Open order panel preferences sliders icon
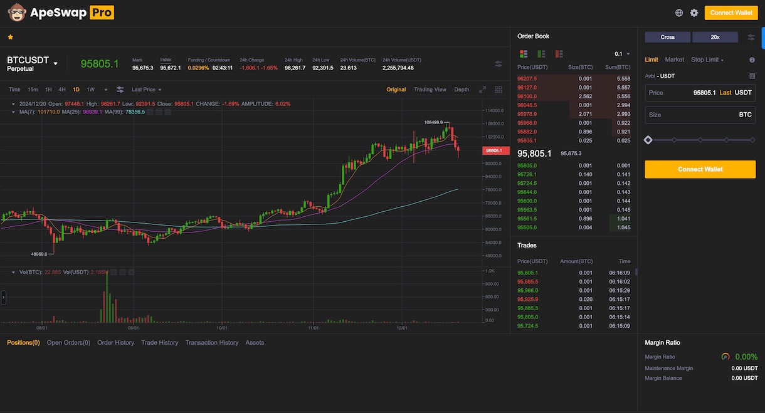 click(x=751, y=38)
